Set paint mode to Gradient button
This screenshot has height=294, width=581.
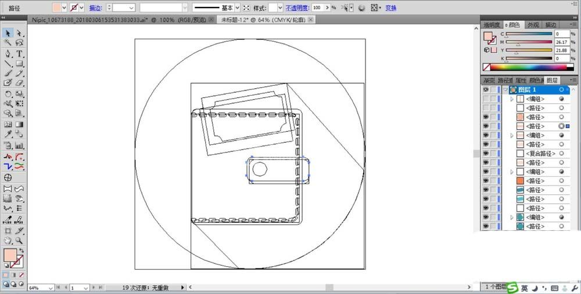pos(14,275)
